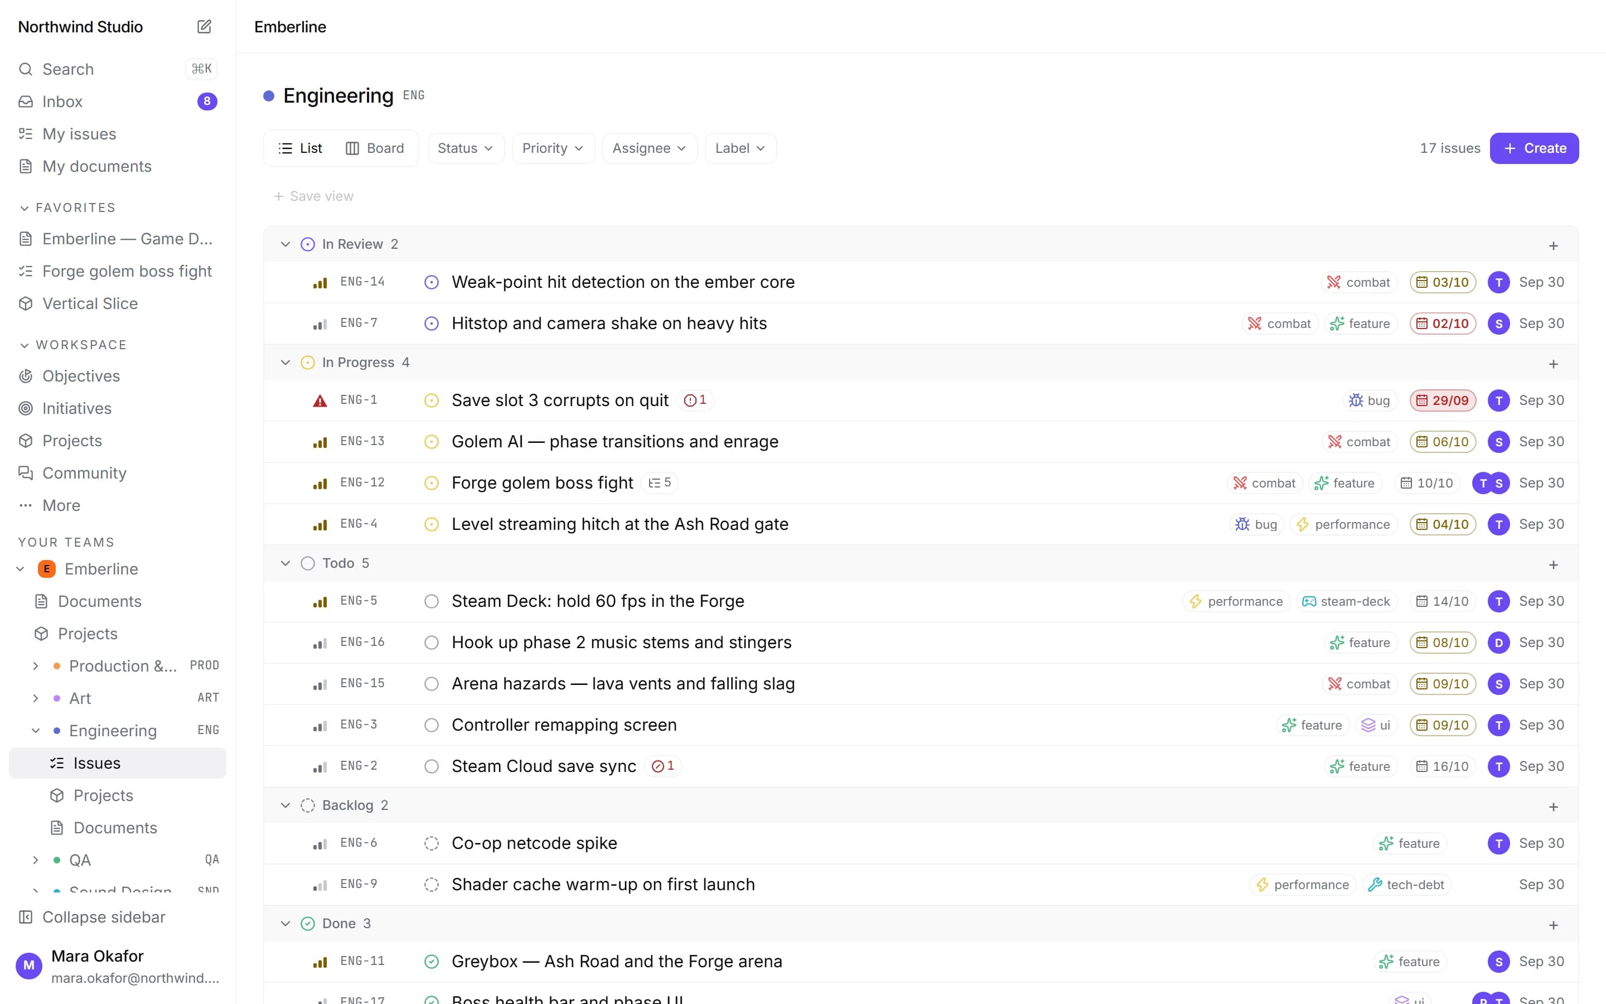Open Inbox with 8 notifications

point(118,102)
